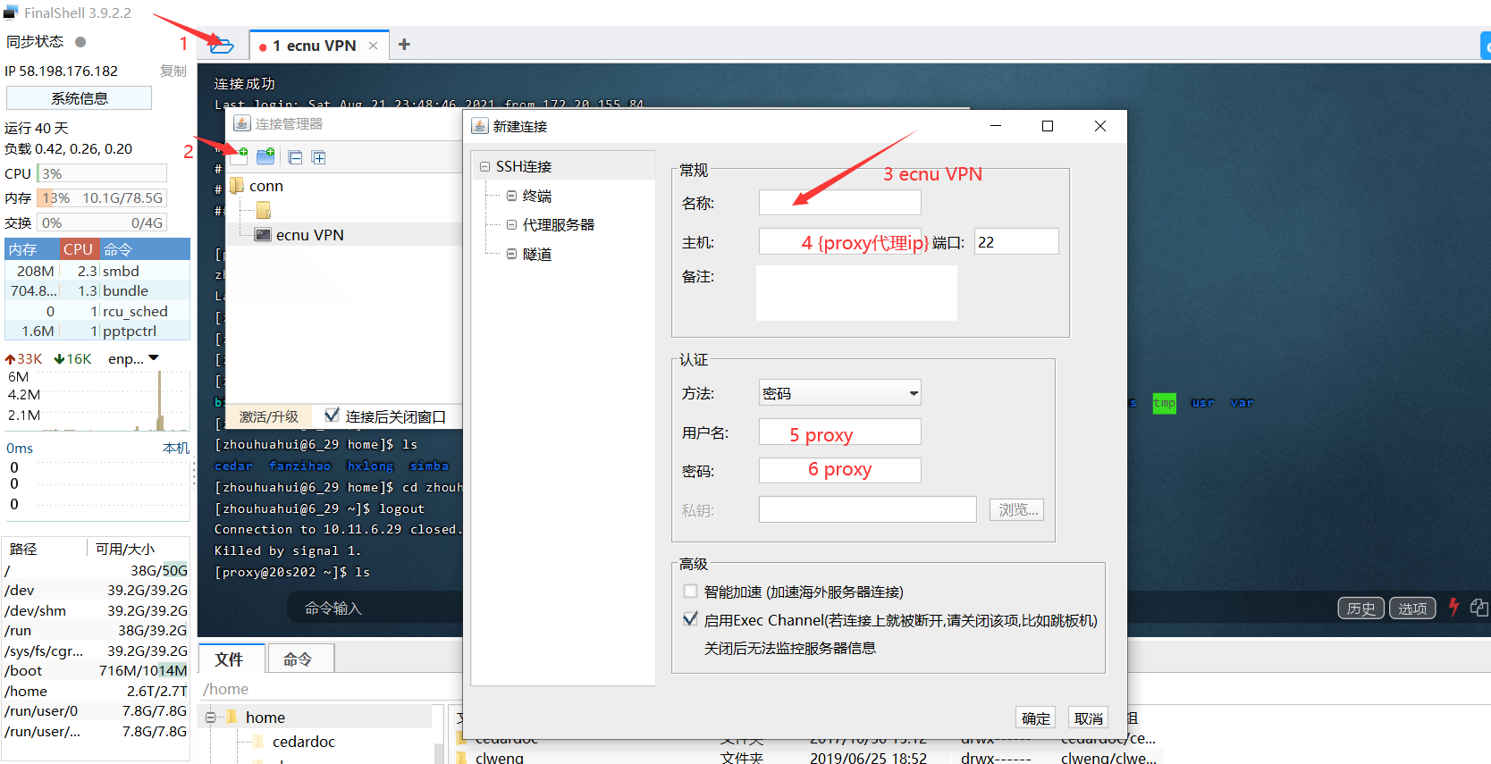The width and height of the screenshot is (1491, 764).
Task: Open the connection manager folder icon
Action: 222,45
